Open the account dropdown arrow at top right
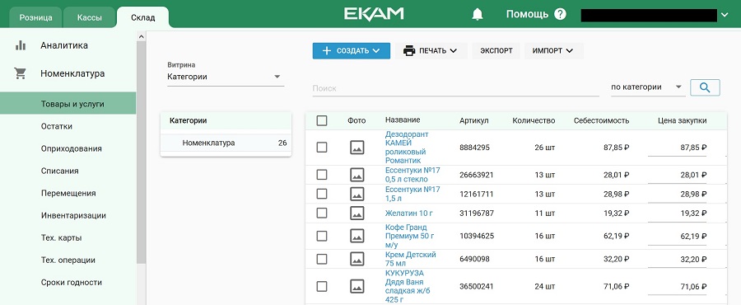Image resolution: width=741 pixels, height=305 pixels. (x=725, y=15)
